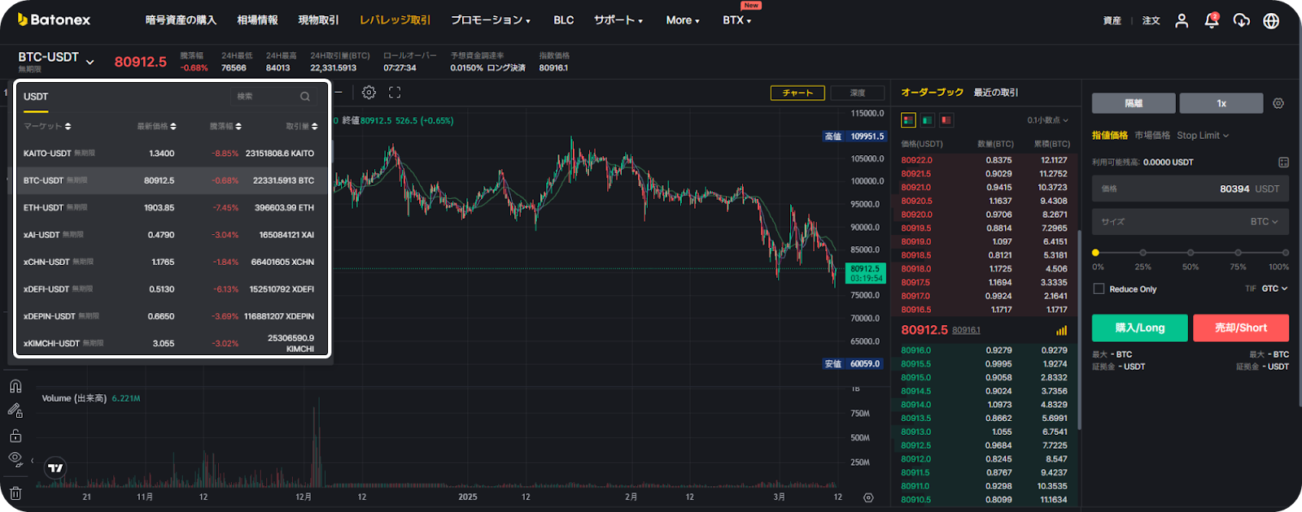Viewport: 1302px width, 512px height.
Task: Click the サイズ size input field
Action: tap(1191, 222)
